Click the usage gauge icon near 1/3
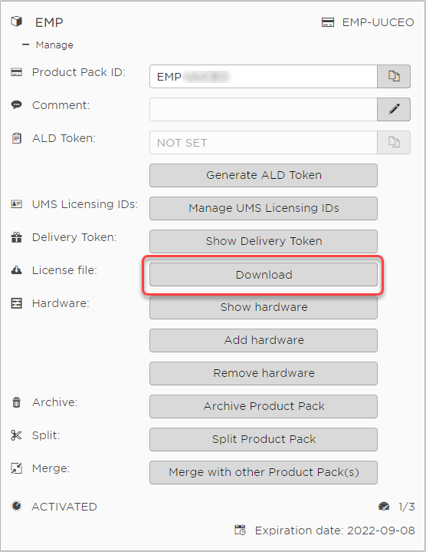This screenshot has width=426, height=552. pyautogui.click(x=384, y=507)
